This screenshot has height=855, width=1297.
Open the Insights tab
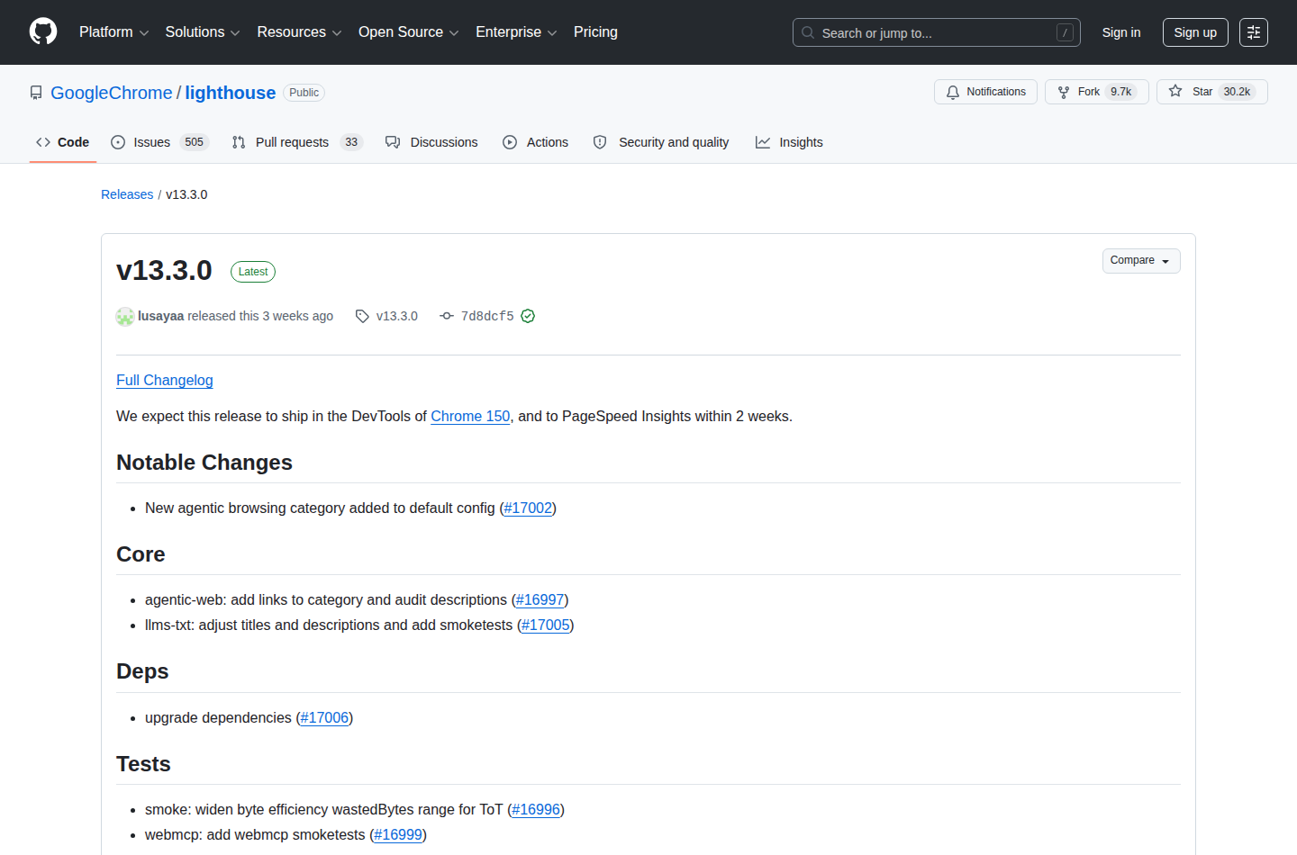pyautogui.click(x=789, y=142)
